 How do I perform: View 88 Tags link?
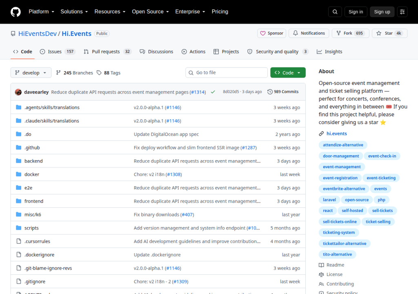tap(109, 73)
